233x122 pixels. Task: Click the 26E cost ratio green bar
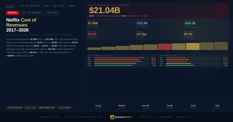click(113, 65)
